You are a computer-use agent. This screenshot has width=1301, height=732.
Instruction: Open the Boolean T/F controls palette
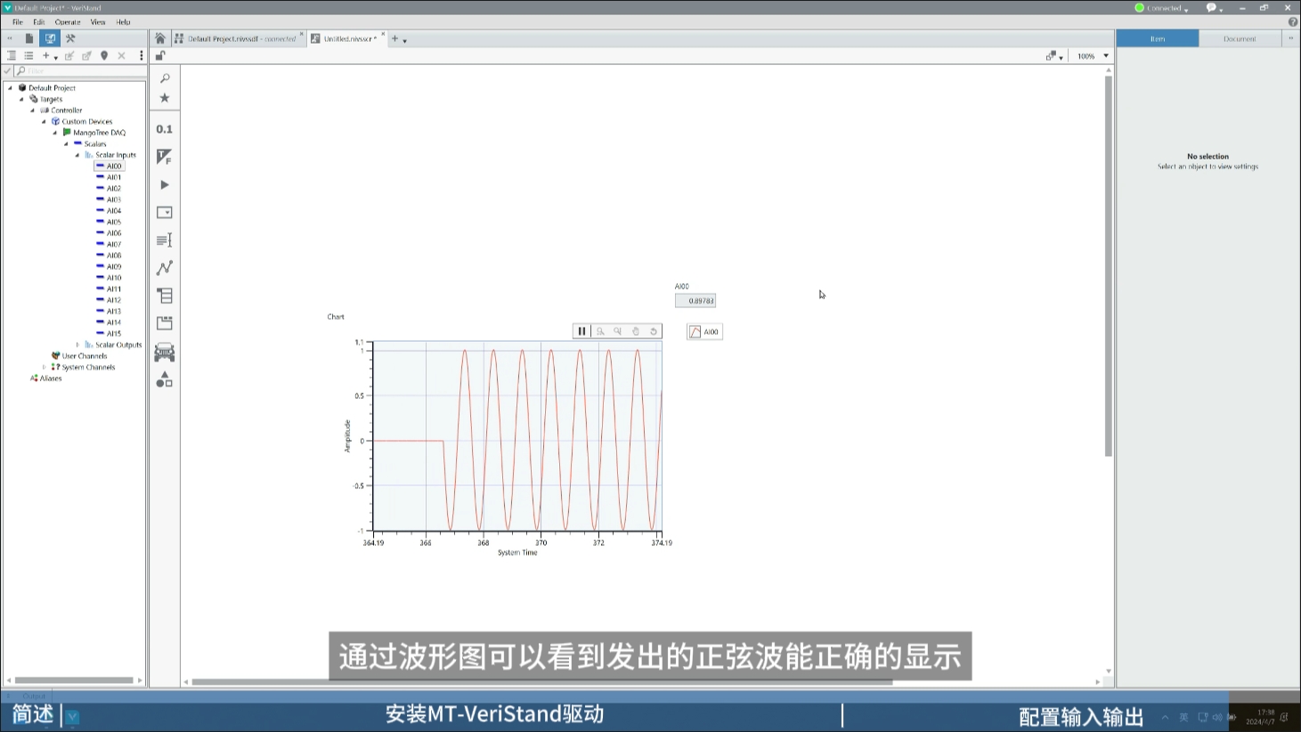pos(165,157)
